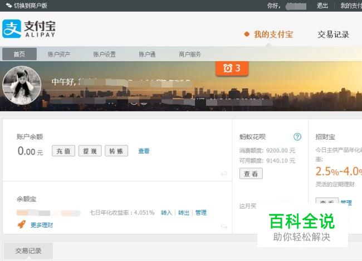Open 交易记录 in top navigation
The width and height of the screenshot is (362, 261).
[x=334, y=35]
